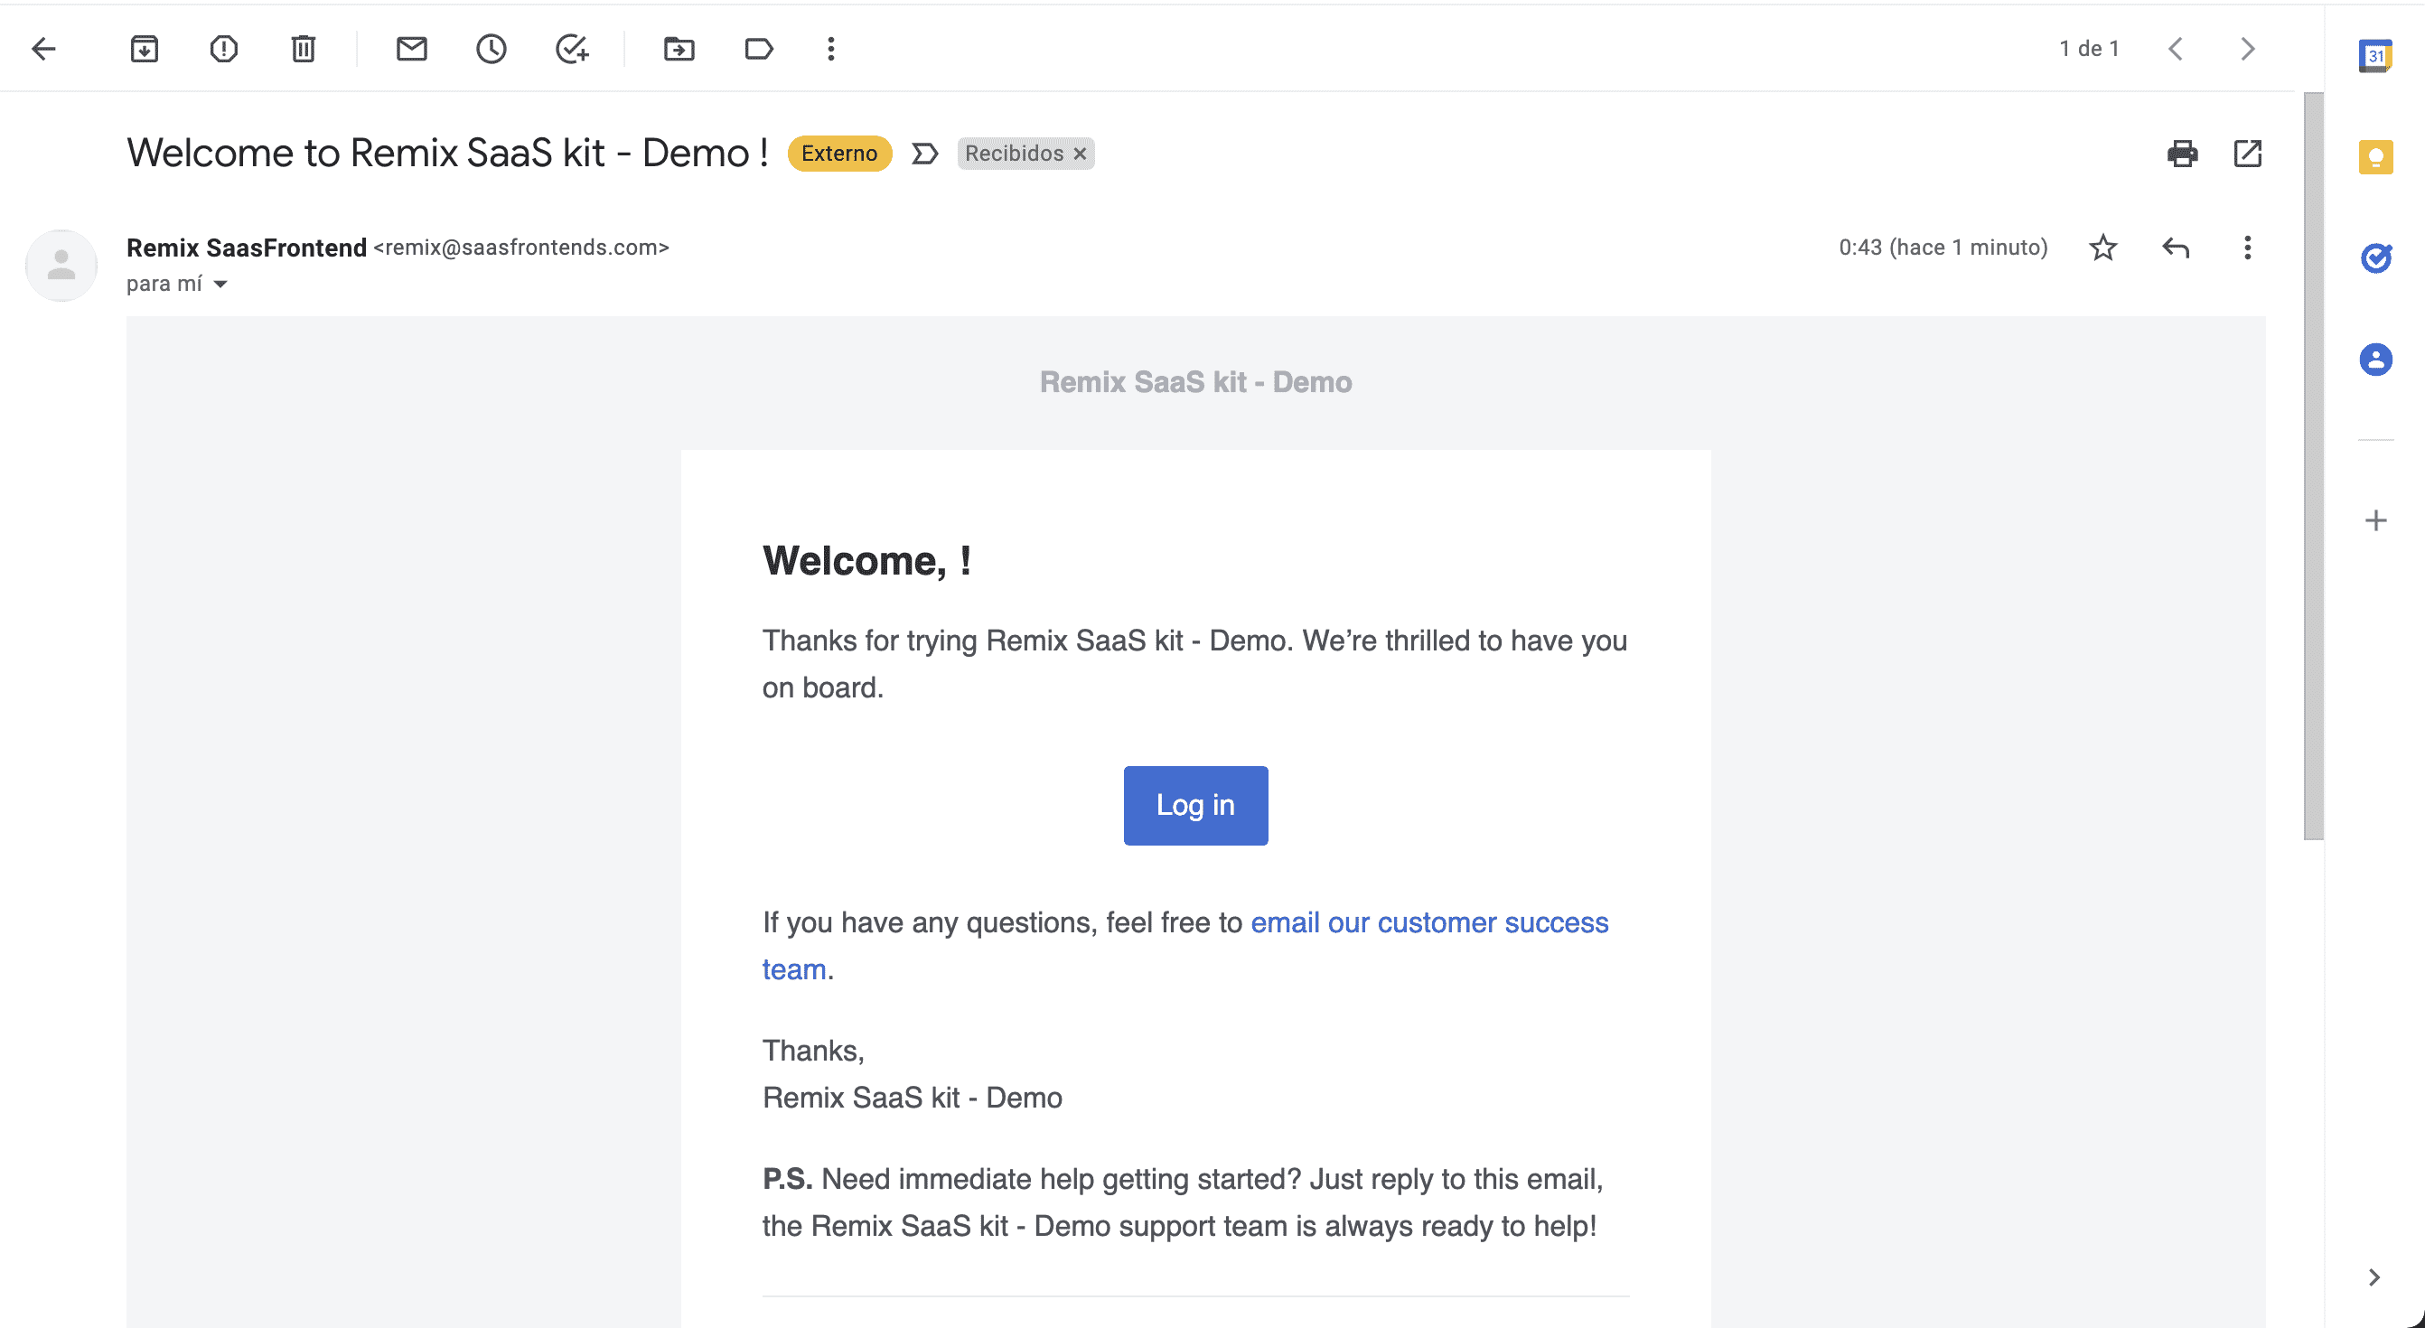Click the sender name Remix SaasFrontend
Screen dimensions: 2425x1328
pyautogui.click(x=247, y=248)
